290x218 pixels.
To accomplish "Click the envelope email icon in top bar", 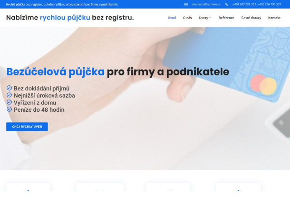I will pos(186,4).
